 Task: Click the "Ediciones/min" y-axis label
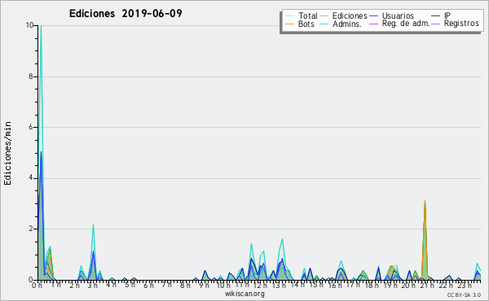7,153
